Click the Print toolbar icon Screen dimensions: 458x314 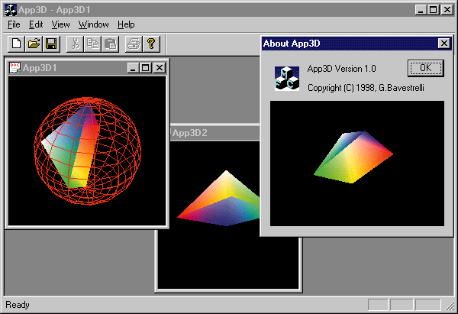[134, 44]
